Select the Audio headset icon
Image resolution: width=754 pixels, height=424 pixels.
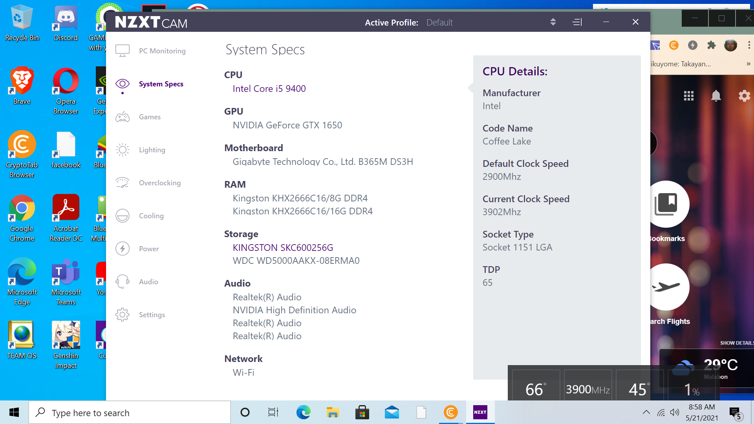pyautogui.click(x=123, y=281)
